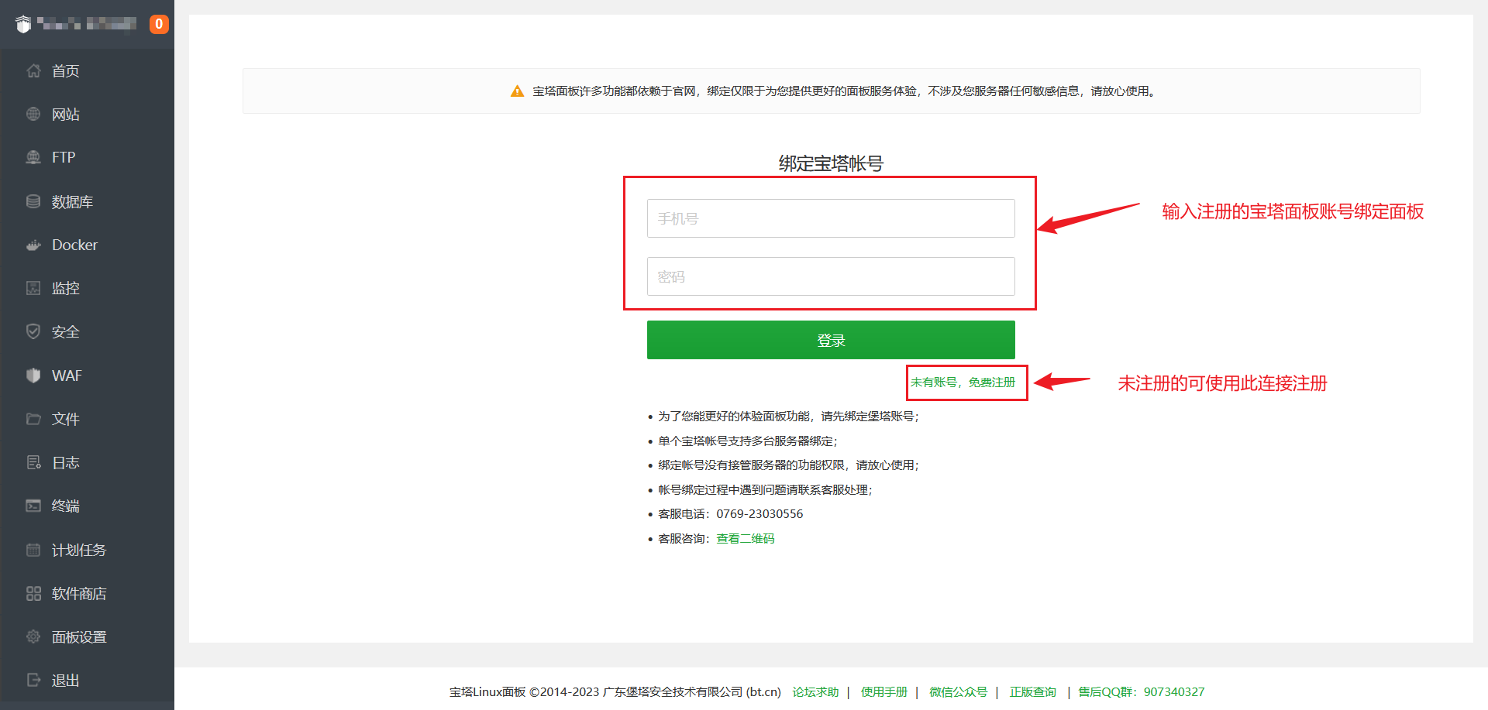The height and width of the screenshot is (710, 1488).
Task: Open the Docker menu entry
Action: coord(75,245)
